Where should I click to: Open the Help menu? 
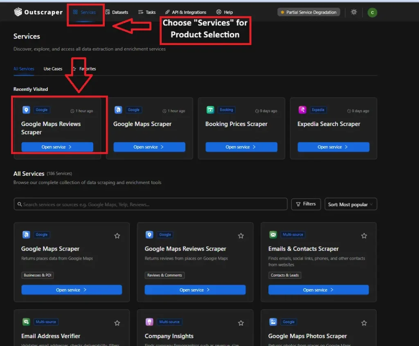(225, 12)
